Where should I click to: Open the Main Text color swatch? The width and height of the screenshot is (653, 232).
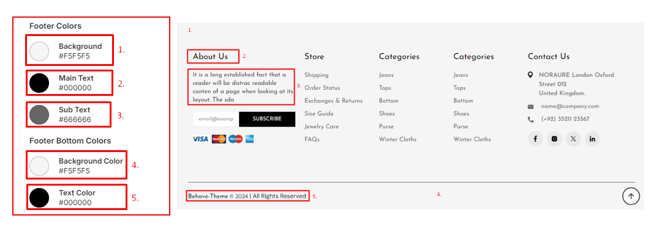(39, 82)
